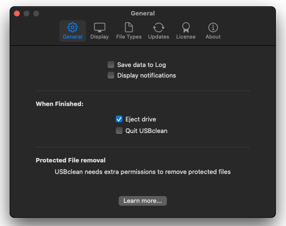Open the License ribbon icon

pos(186,27)
